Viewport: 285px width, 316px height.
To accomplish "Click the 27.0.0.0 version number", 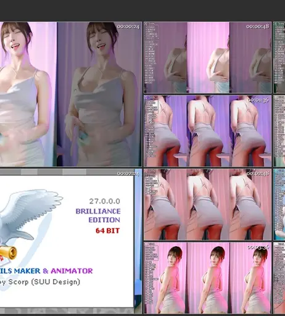I will coord(105,201).
